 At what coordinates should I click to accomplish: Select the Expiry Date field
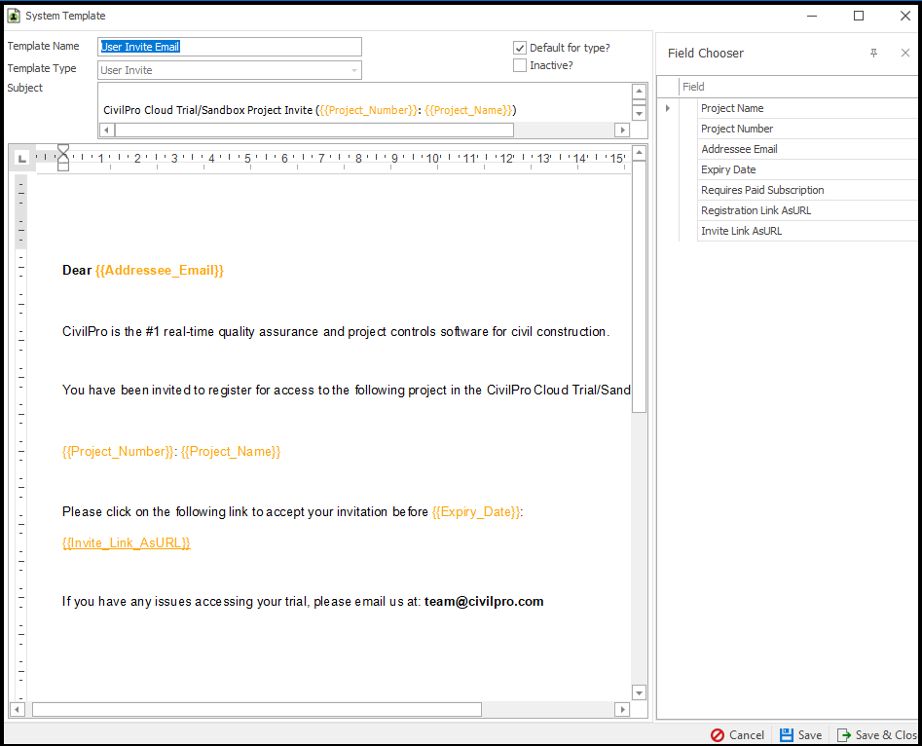[728, 169]
